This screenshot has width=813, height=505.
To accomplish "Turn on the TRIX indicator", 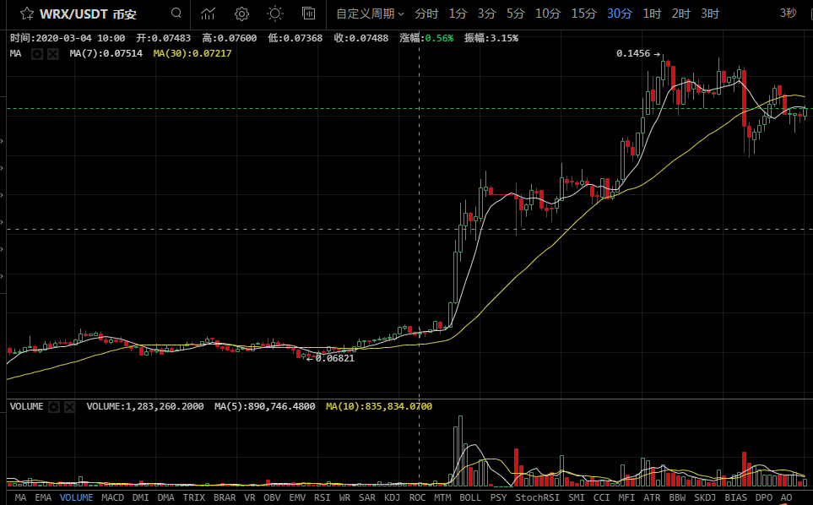I will (194, 497).
